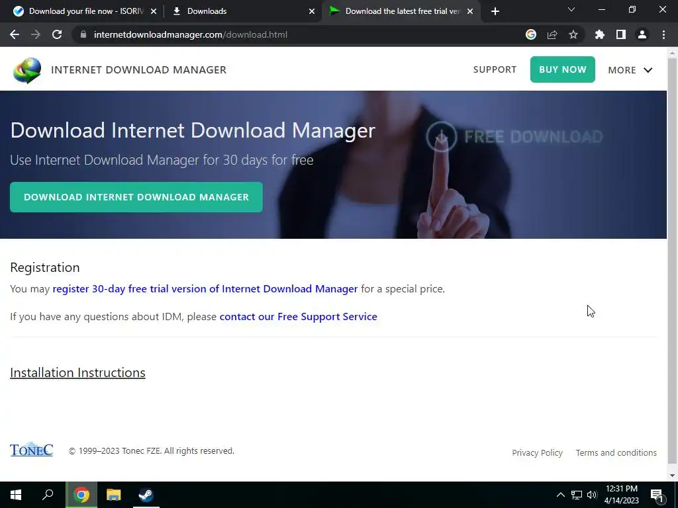Bookmark this page with the star
This screenshot has width=678, height=508.
[573, 34]
